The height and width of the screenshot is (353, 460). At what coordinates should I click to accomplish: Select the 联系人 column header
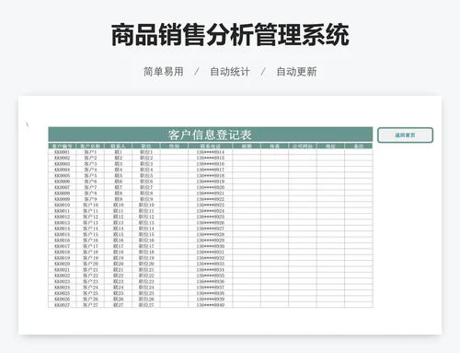119,146
